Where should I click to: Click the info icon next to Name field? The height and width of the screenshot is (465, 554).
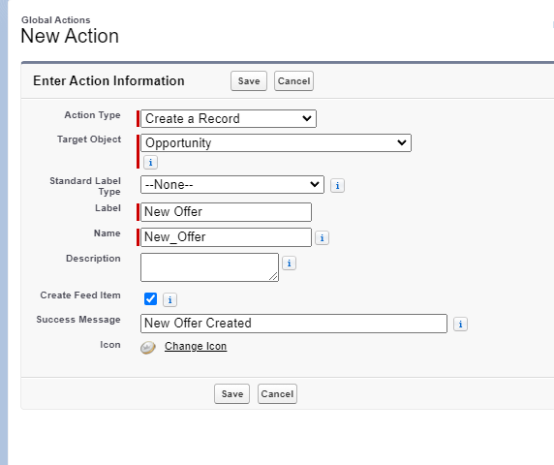click(322, 237)
